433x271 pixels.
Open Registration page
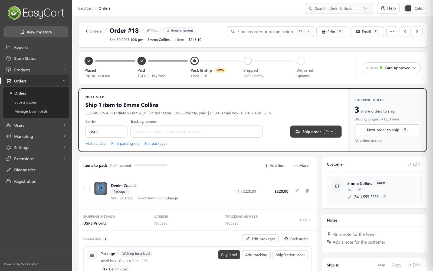click(36, 181)
